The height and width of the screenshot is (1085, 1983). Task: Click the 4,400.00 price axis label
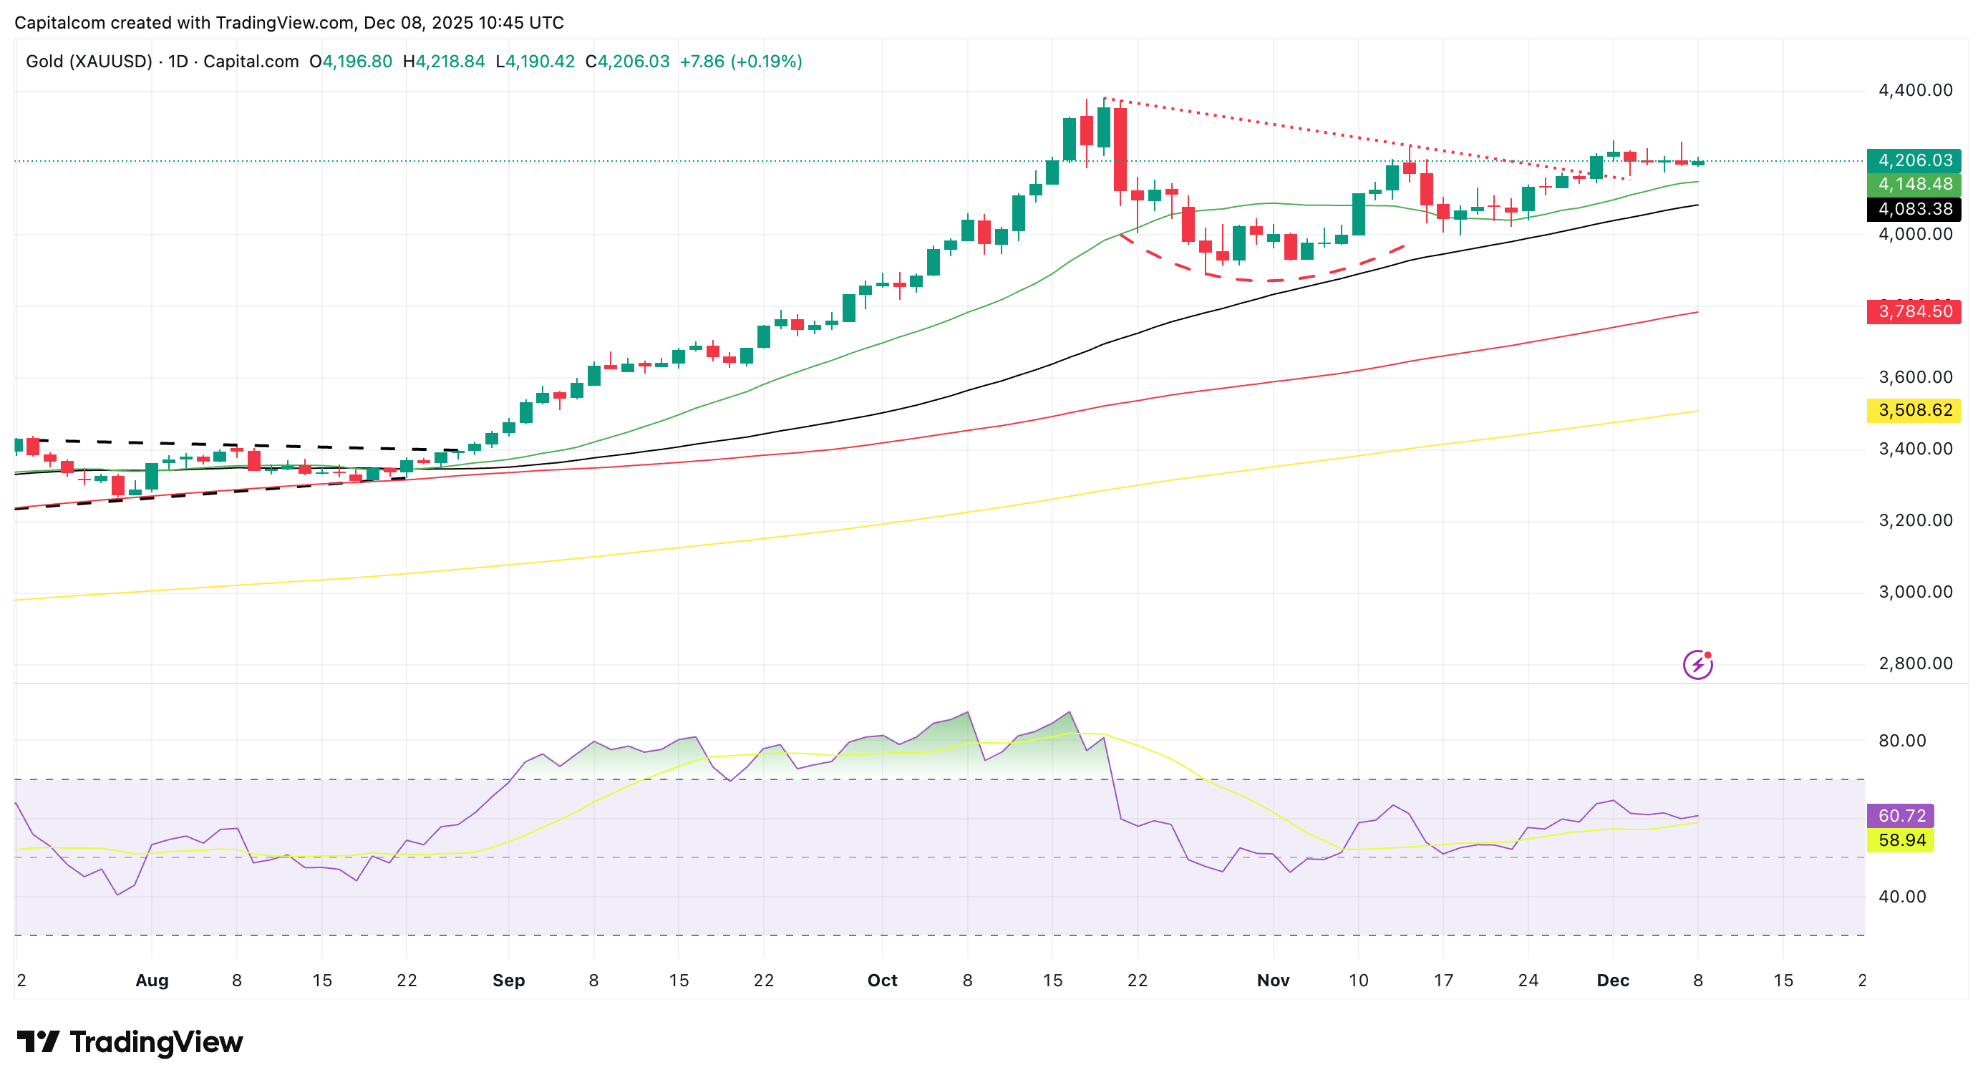pos(1914,91)
